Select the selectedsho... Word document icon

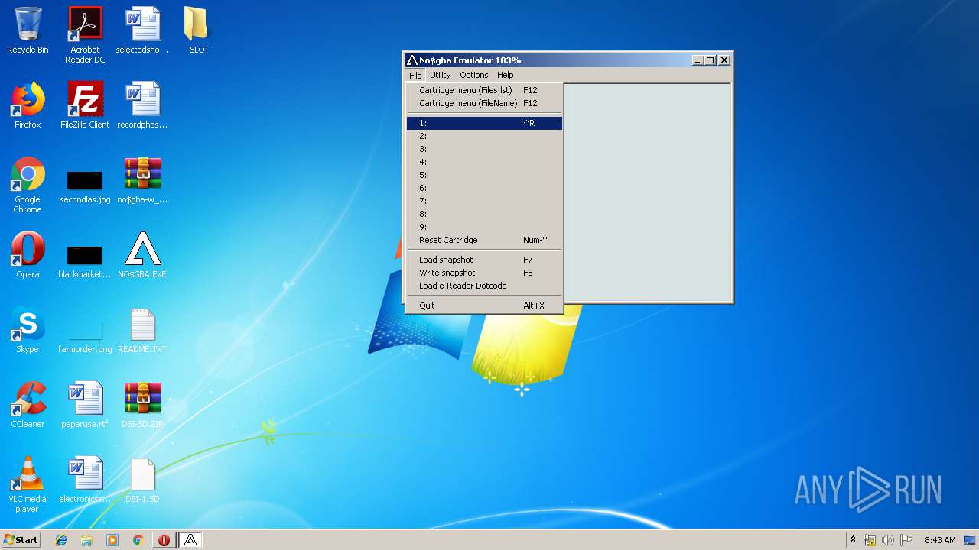pyautogui.click(x=142, y=31)
